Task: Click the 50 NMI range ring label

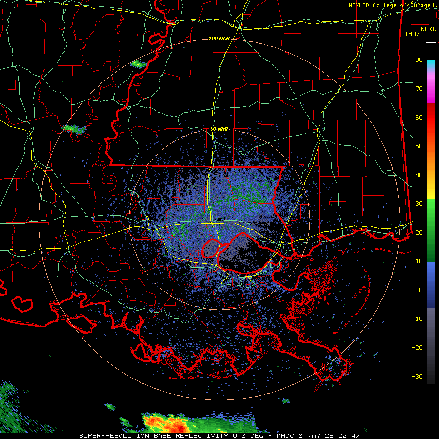Action: (219, 129)
